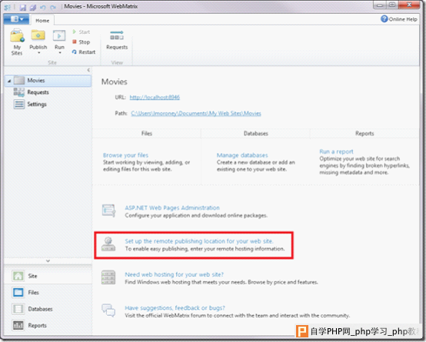The image size is (426, 342).
Task: Switch to the Files workspace
Action: point(48,293)
